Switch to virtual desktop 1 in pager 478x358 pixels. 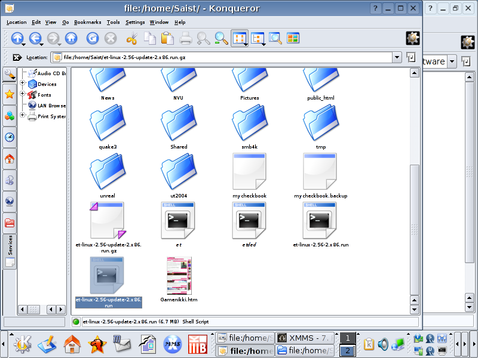tap(347, 338)
